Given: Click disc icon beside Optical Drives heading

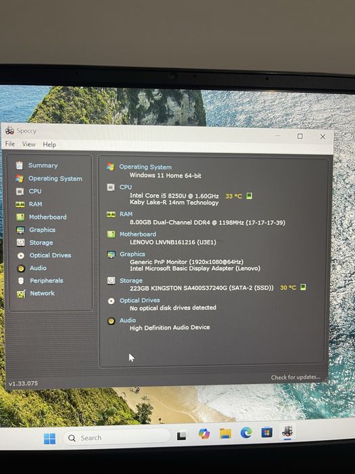Looking at the screenshot, I should click(111, 301).
